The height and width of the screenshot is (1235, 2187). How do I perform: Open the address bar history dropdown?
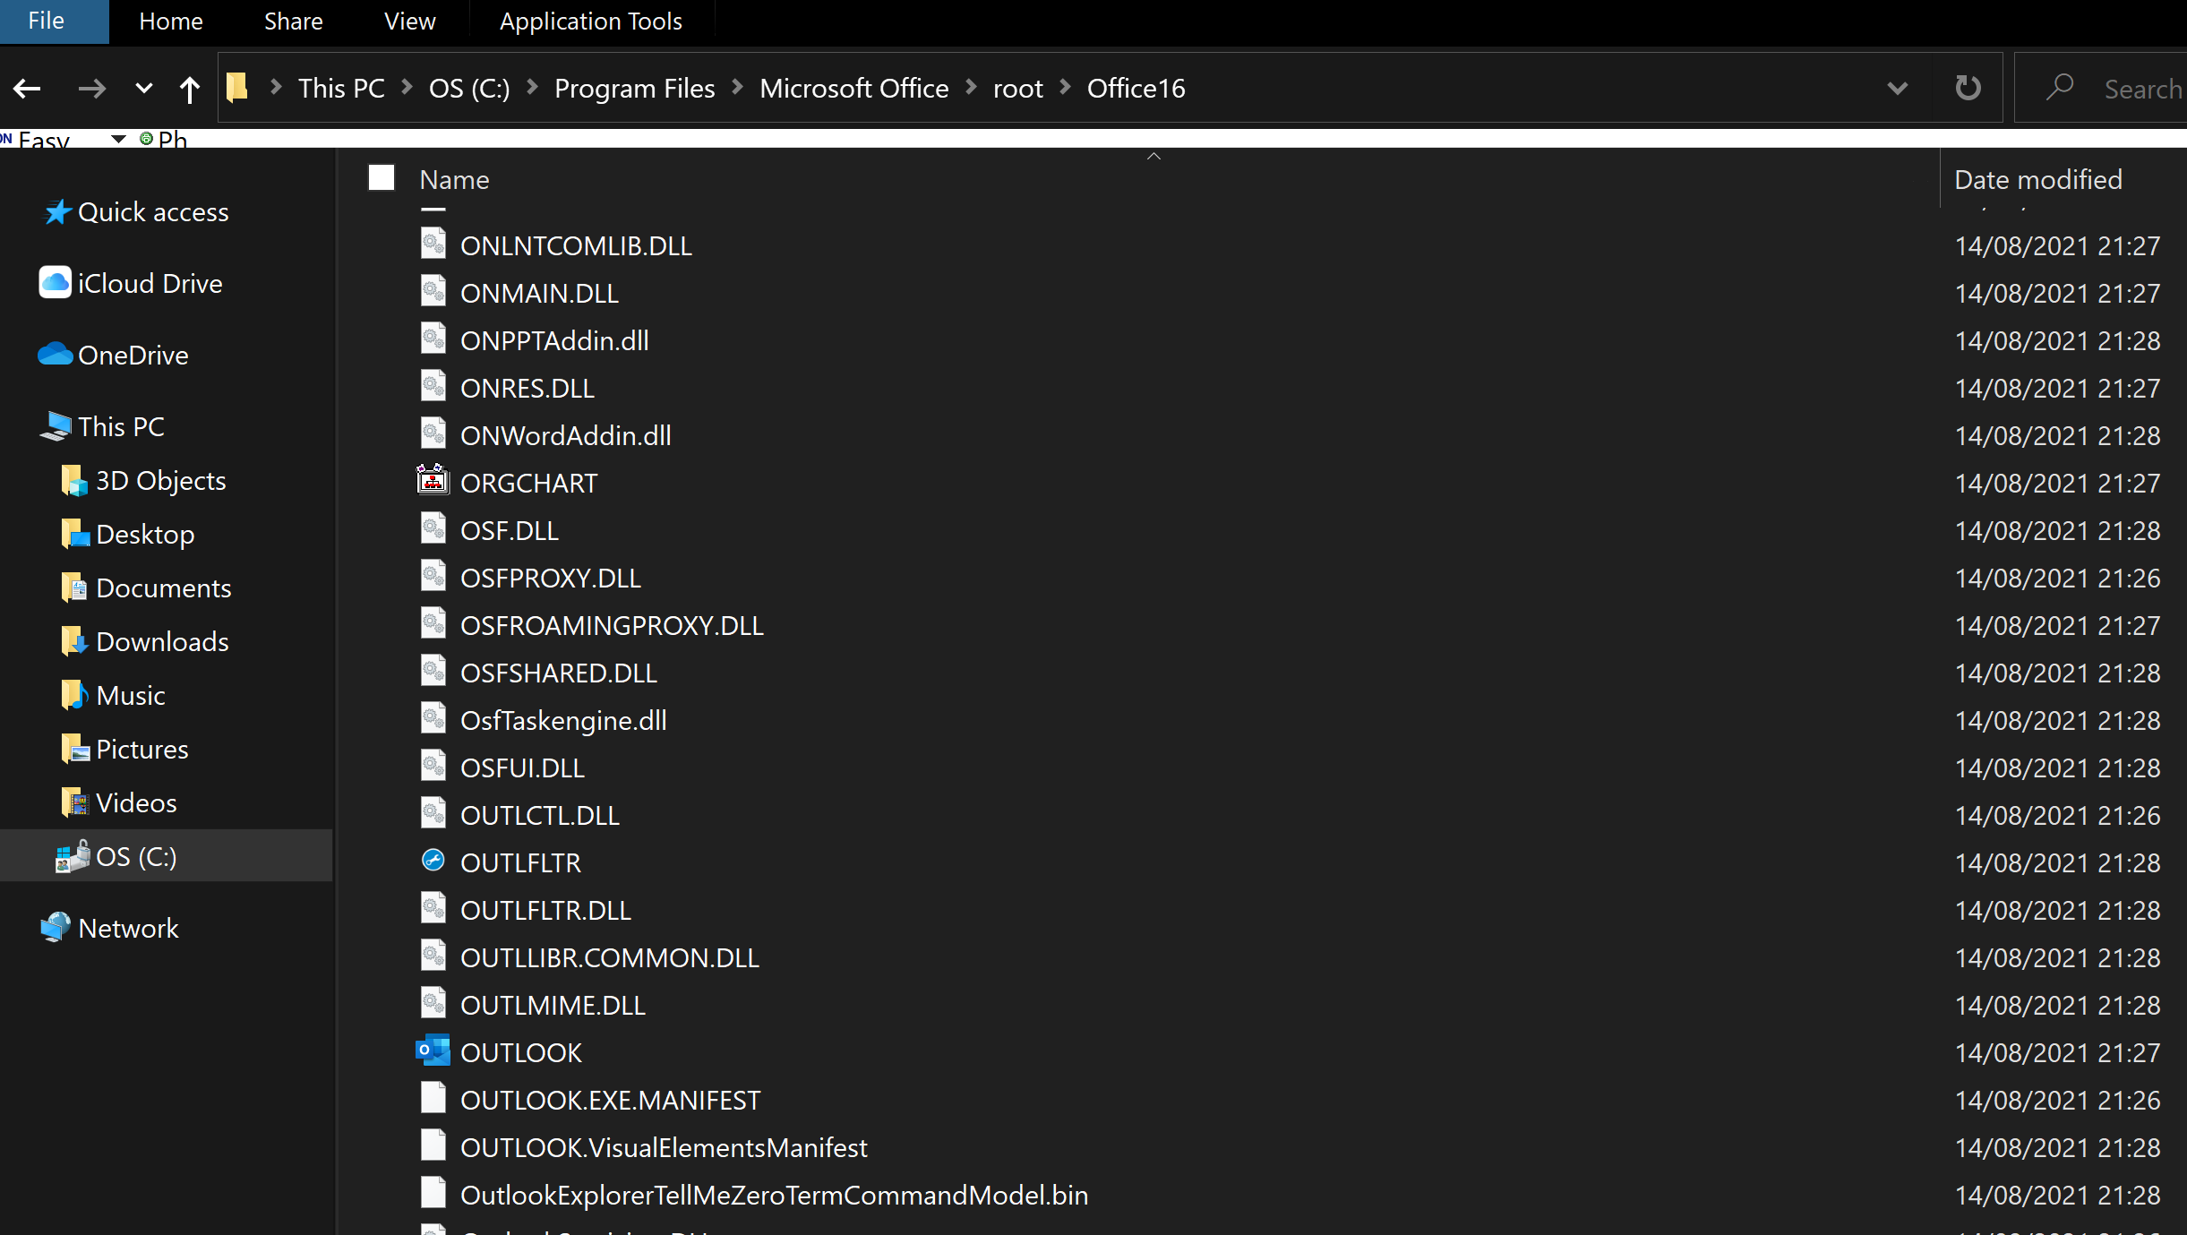(x=1897, y=88)
